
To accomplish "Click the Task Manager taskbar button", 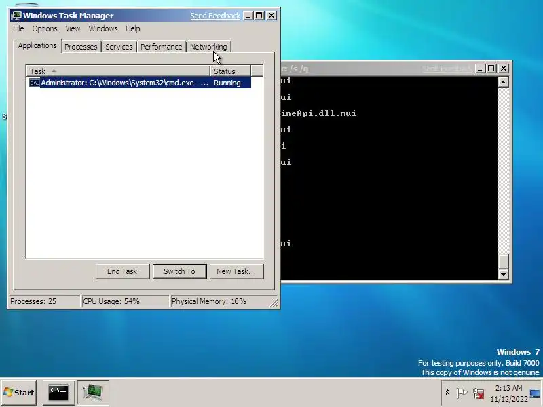I will coord(92,393).
